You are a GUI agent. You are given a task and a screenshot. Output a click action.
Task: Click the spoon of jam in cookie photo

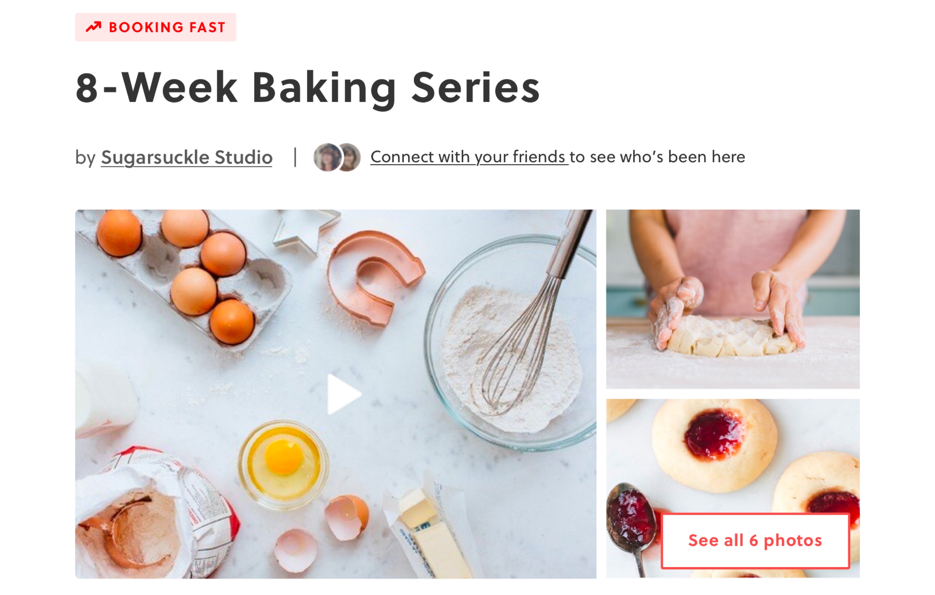pos(631,524)
